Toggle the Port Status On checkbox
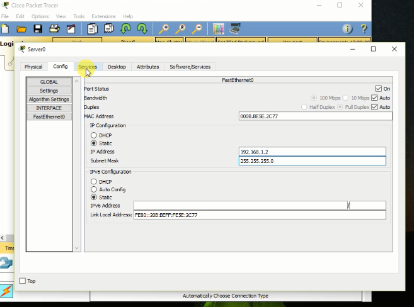Viewport: 414px width, 307px height. pyautogui.click(x=378, y=89)
